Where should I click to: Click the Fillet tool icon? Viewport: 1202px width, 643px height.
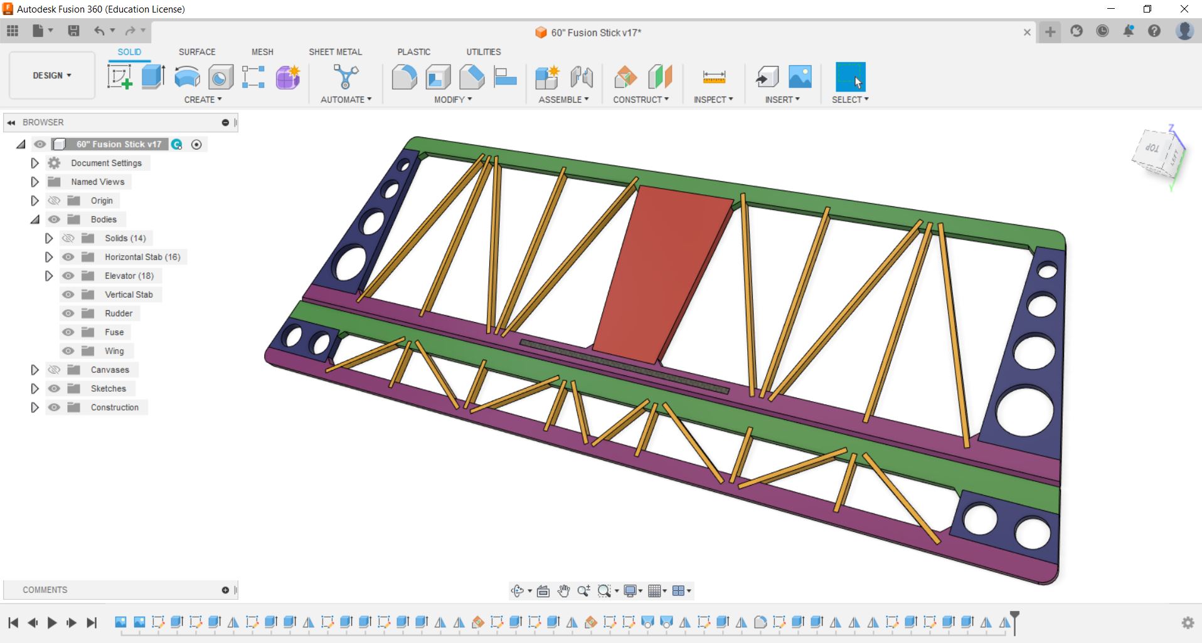[x=404, y=77]
